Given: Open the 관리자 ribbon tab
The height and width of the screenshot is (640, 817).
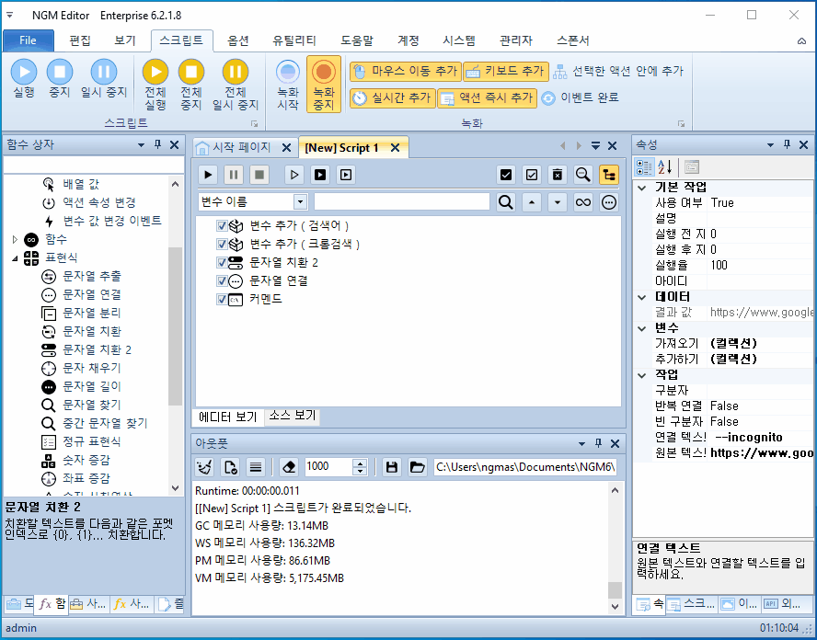Looking at the screenshot, I should 516,40.
